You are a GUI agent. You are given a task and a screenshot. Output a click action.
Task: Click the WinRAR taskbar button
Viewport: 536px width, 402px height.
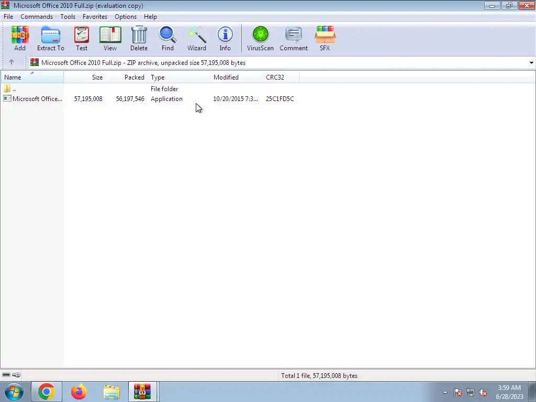tap(142, 392)
